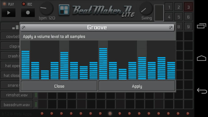Tap the Record button
This screenshot has height=117, width=208.
click(x=28, y=12)
